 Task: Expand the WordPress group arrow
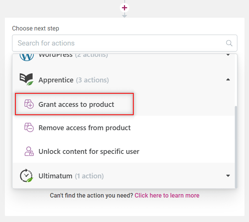pyautogui.click(x=228, y=55)
